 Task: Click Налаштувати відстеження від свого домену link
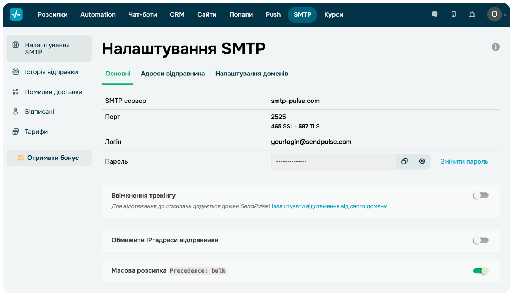328,206
